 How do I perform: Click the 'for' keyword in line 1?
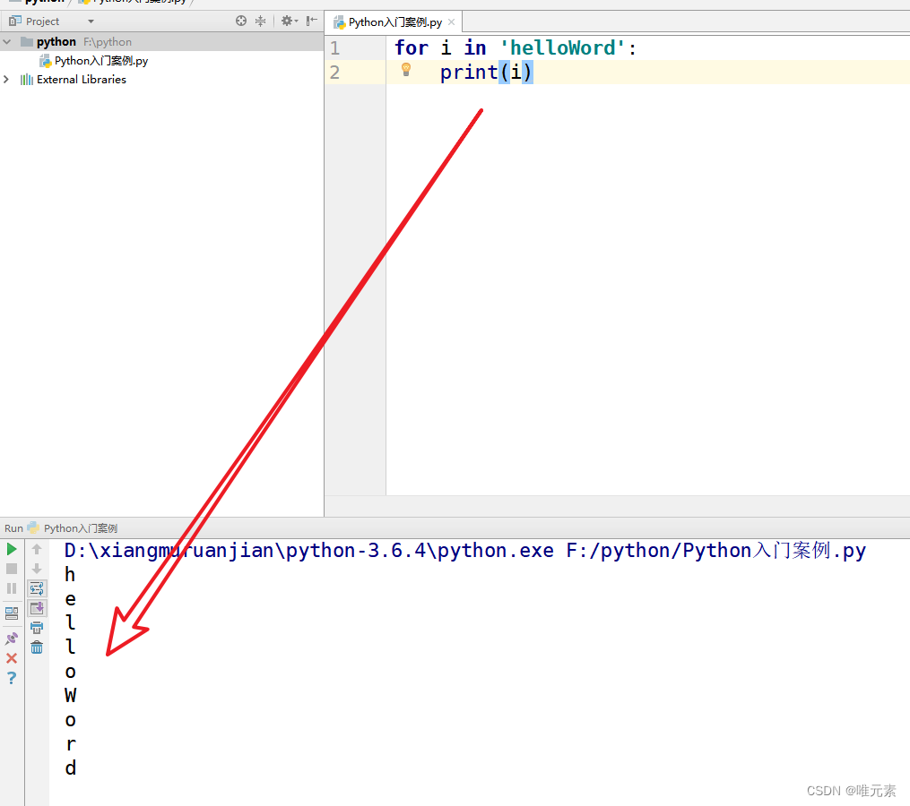click(x=412, y=47)
